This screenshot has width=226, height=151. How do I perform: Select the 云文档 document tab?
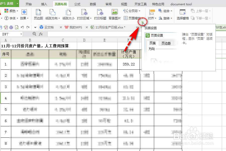pyautogui.click(x=49, y=27)
